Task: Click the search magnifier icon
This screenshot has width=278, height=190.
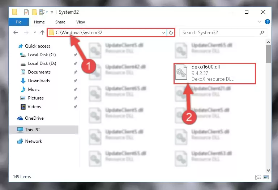Action: click(262, 33)
